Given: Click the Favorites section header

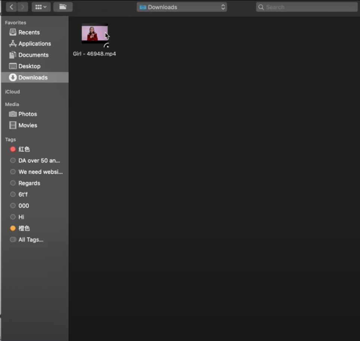Looking at the screenshot, I should coord(16,23).
